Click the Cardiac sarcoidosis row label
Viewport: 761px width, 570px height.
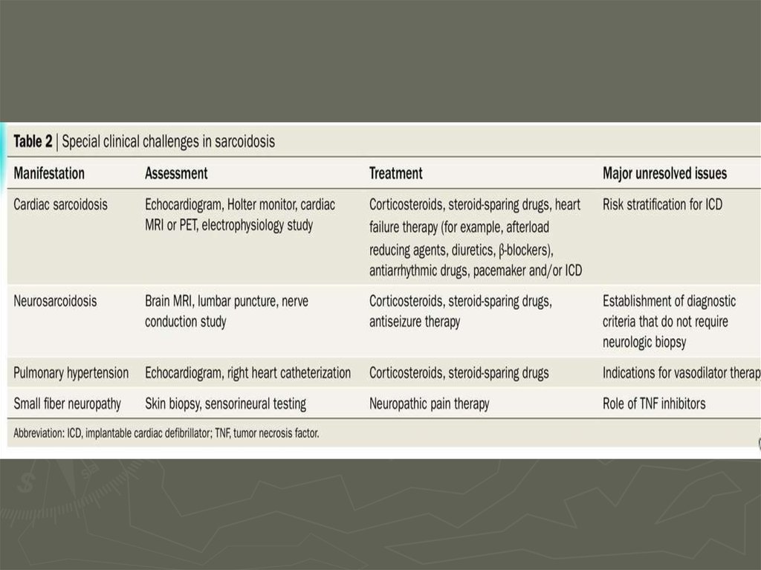[x=60, y=204]
